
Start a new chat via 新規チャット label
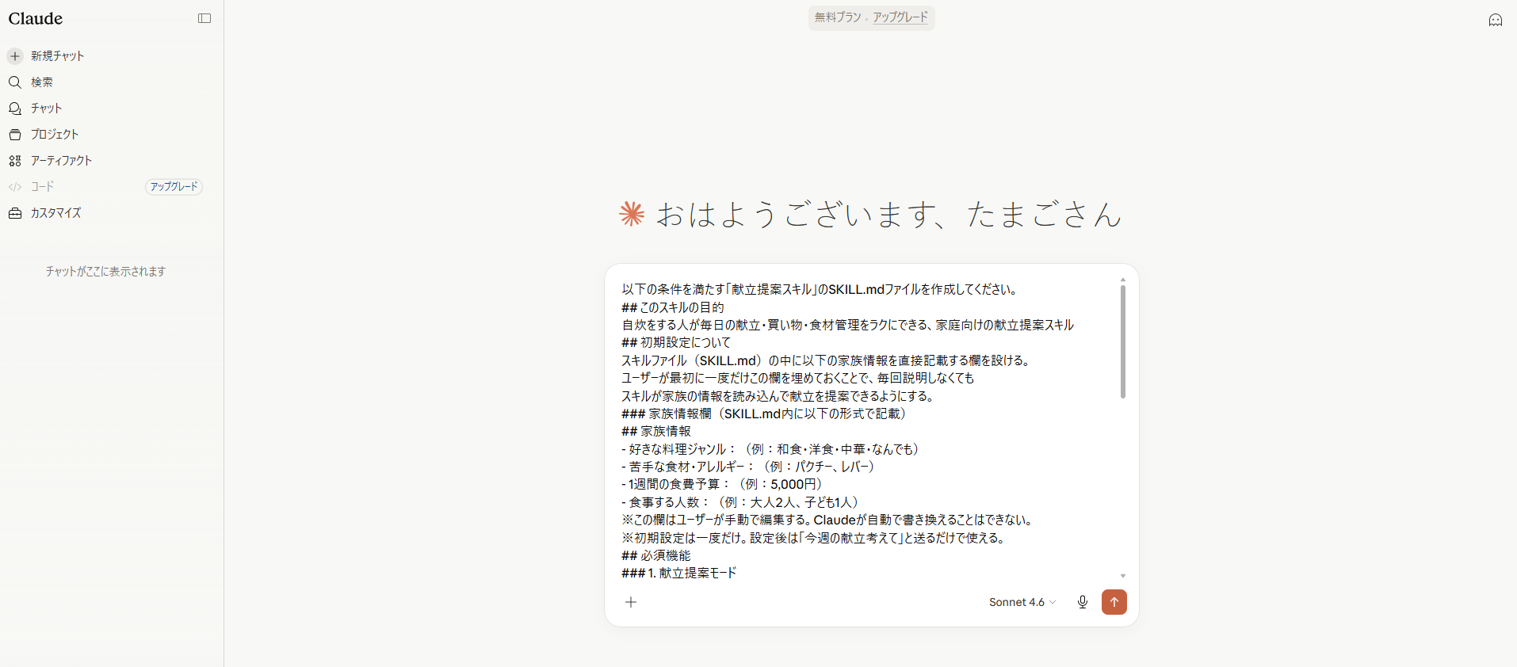(57, 56)
